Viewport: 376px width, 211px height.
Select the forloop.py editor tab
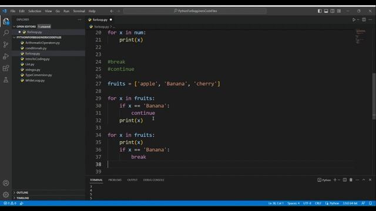[x=100, y=19]
